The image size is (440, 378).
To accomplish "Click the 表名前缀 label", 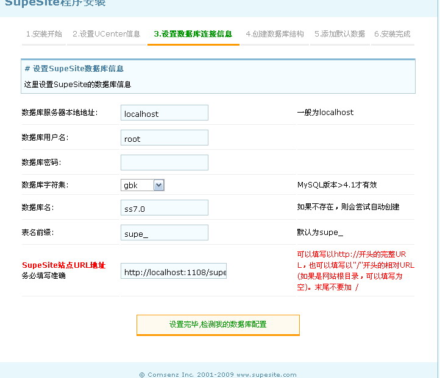I will tap(38, 233).
